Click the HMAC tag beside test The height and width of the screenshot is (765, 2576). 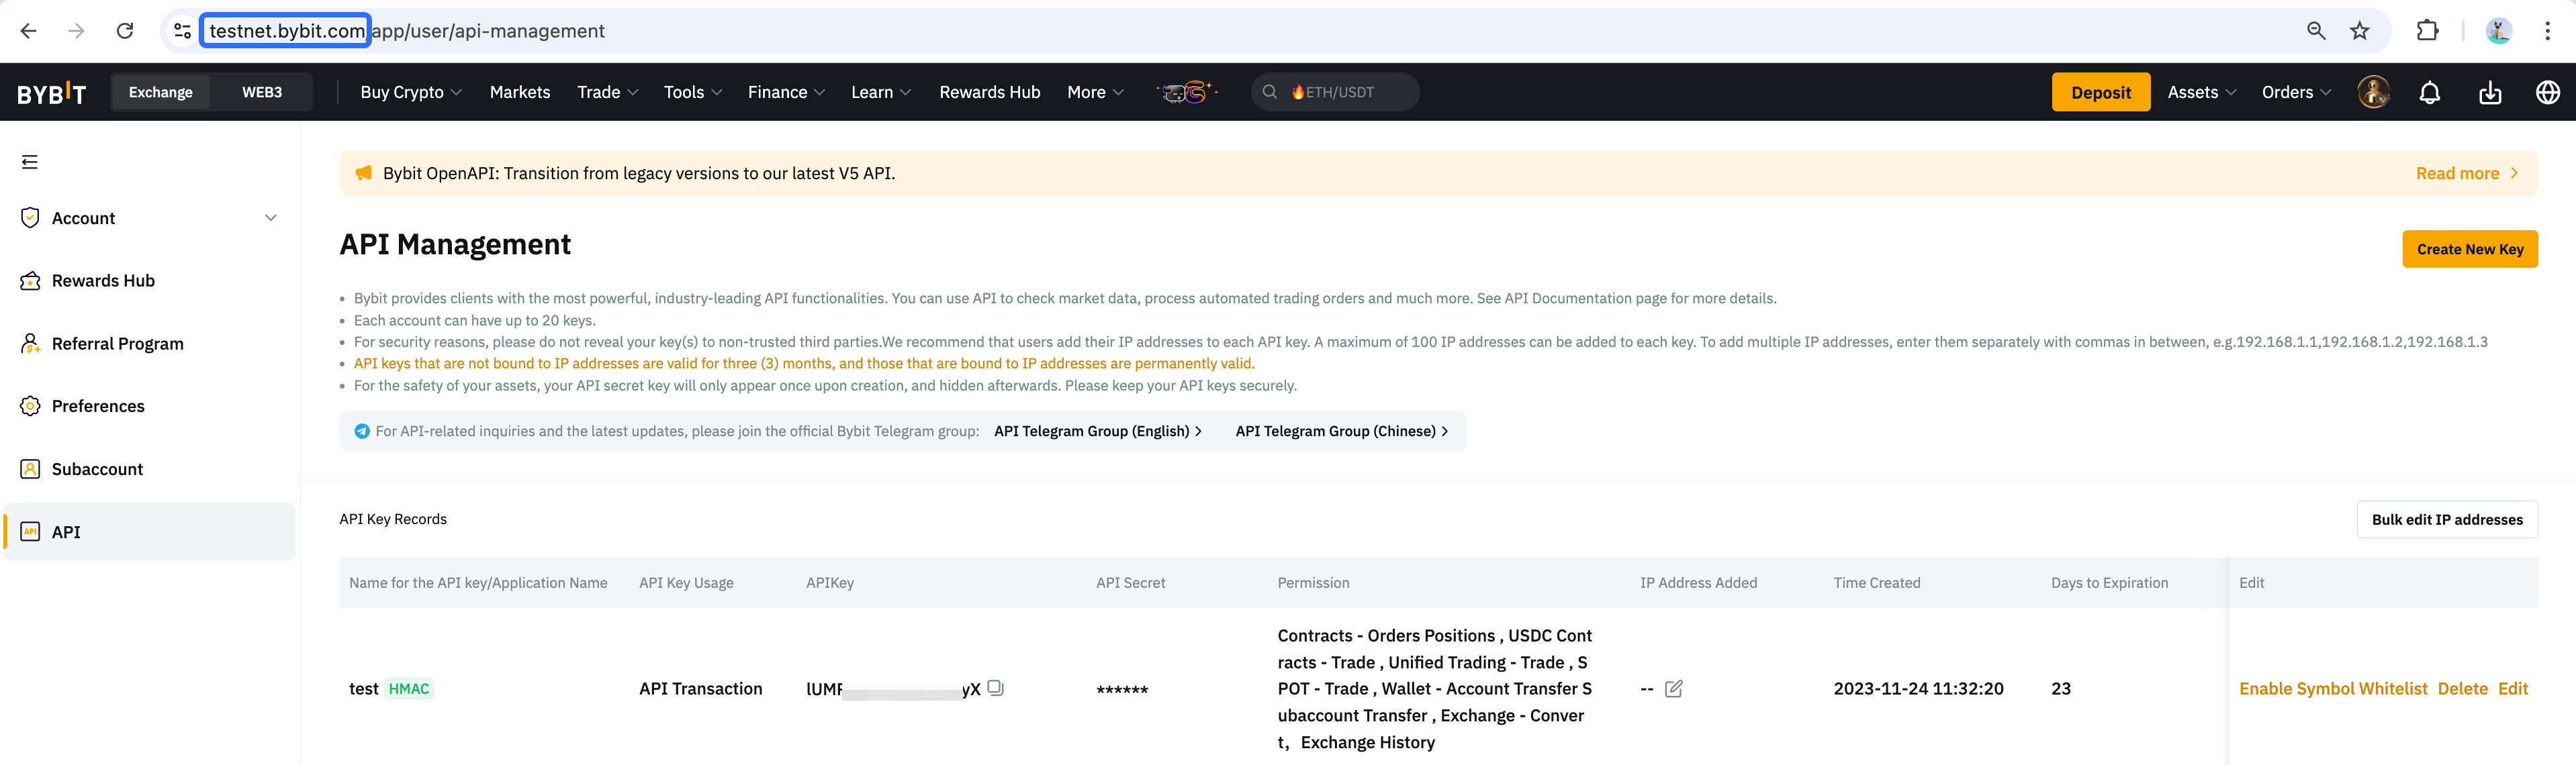[409, 688]
